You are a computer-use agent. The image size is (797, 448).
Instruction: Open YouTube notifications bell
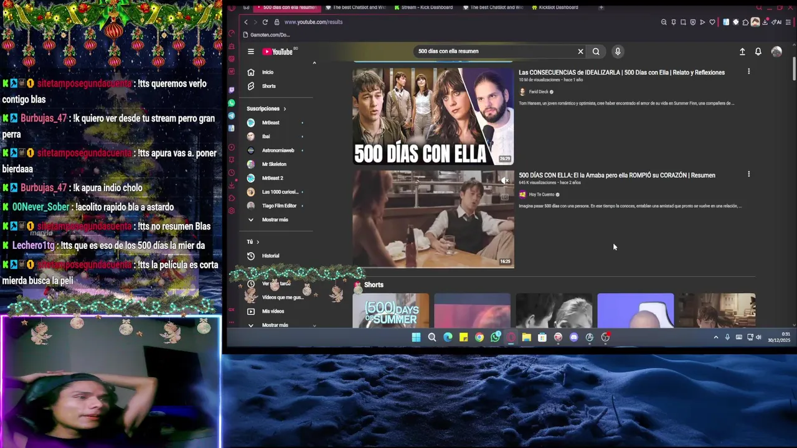pos(758,52)
